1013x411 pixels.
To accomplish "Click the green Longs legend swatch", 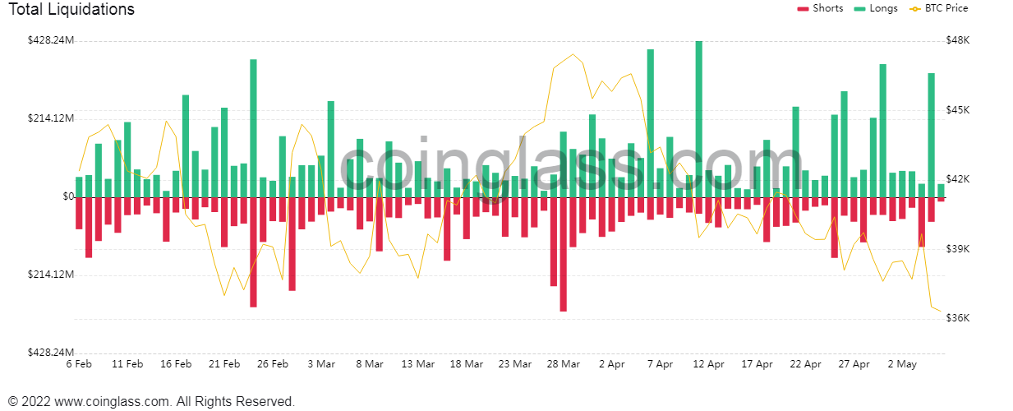I will pyautogui.click(x=860, y=9).
